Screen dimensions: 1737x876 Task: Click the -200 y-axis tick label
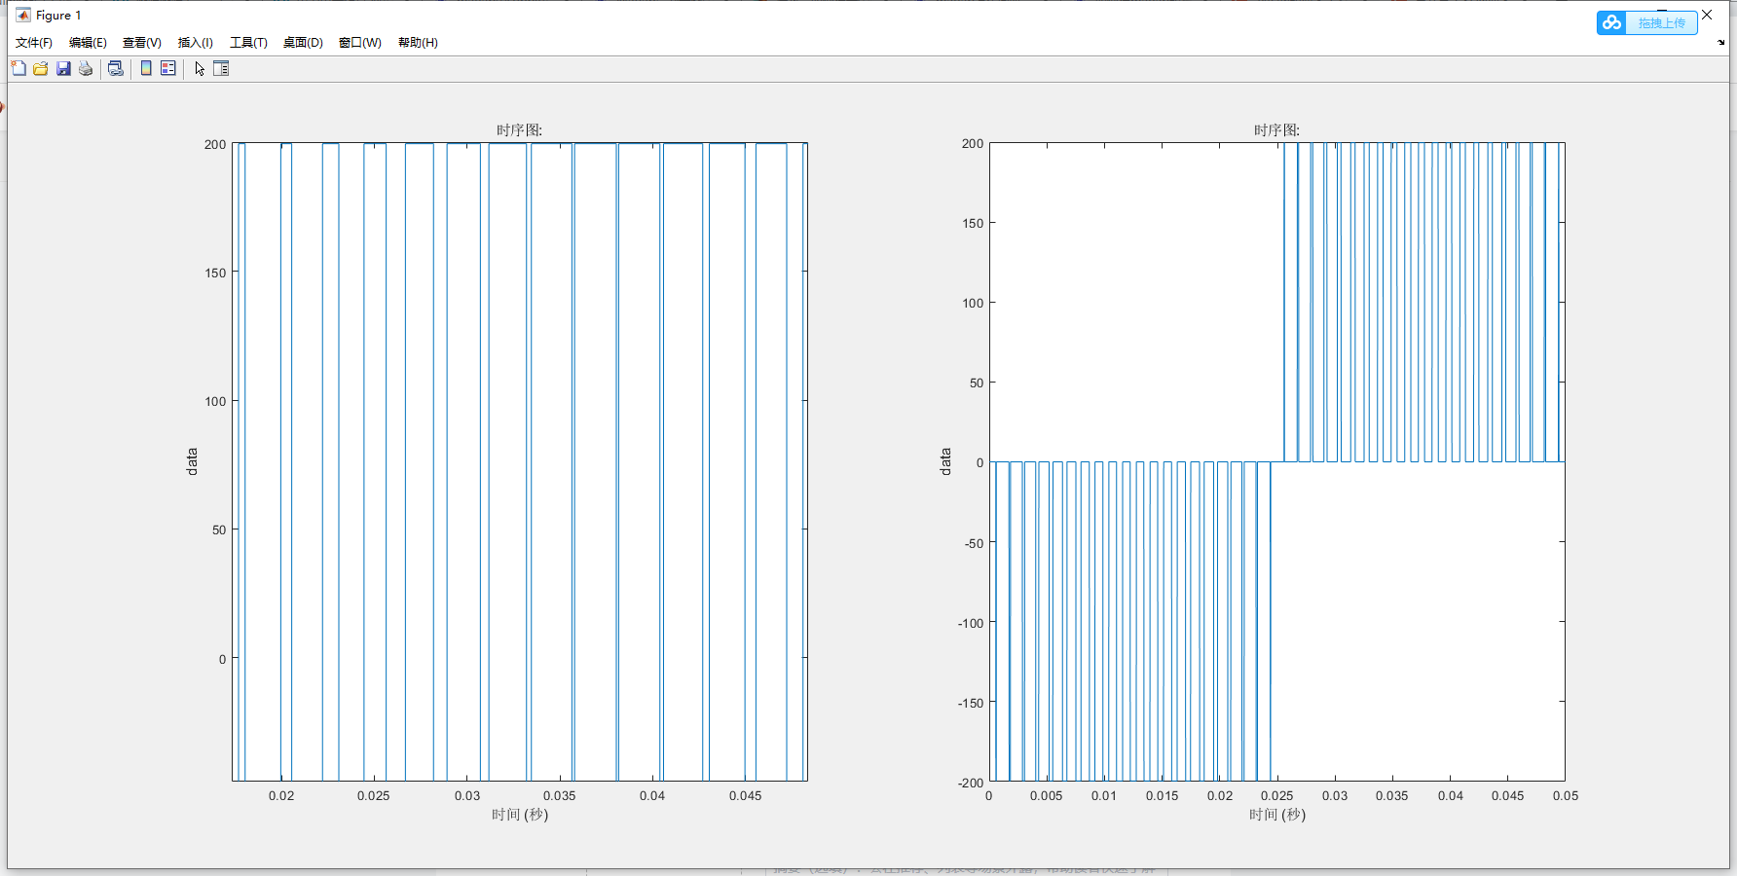971,783
